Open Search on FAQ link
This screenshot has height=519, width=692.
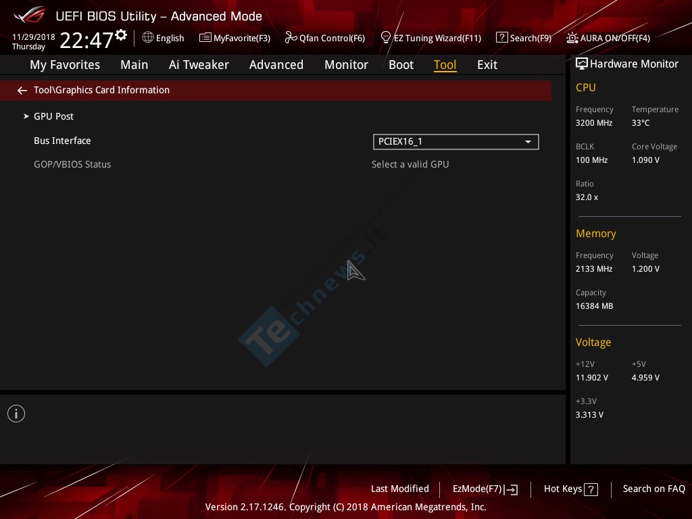point(653,489)
